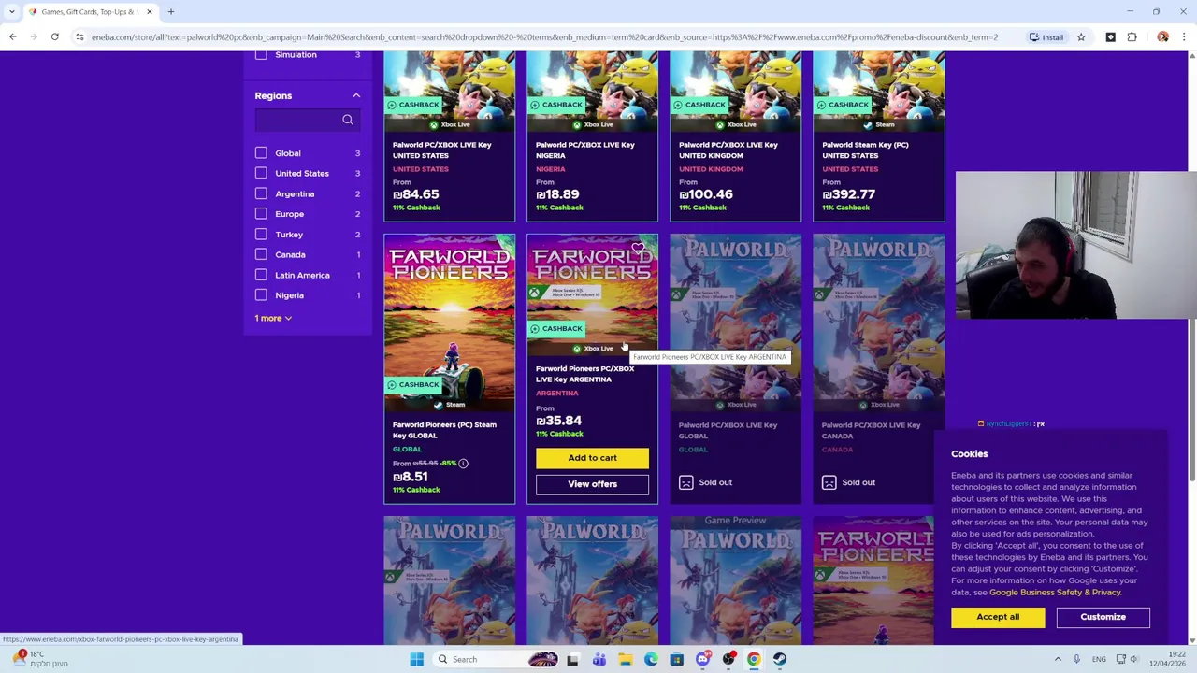Open Task View on taskbar

pyautogui.click(x=572, y=659)
